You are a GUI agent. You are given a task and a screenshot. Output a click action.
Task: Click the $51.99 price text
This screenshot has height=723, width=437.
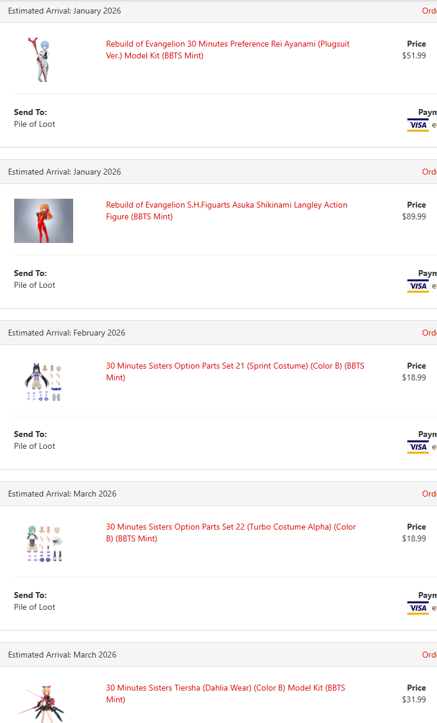414,55
